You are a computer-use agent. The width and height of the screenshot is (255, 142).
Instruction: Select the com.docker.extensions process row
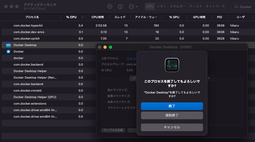[49, 104]
